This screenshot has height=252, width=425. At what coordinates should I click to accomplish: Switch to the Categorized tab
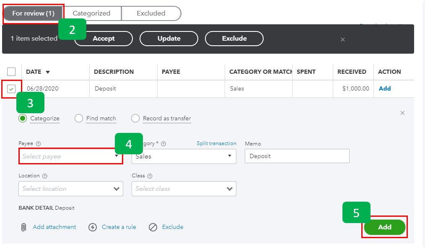[x=91, y=13]
